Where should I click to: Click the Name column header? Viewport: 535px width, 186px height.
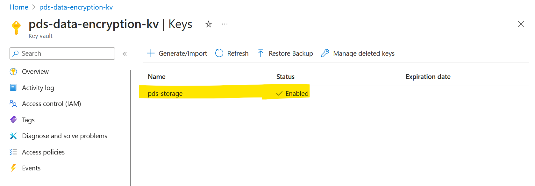pos(156,76)
